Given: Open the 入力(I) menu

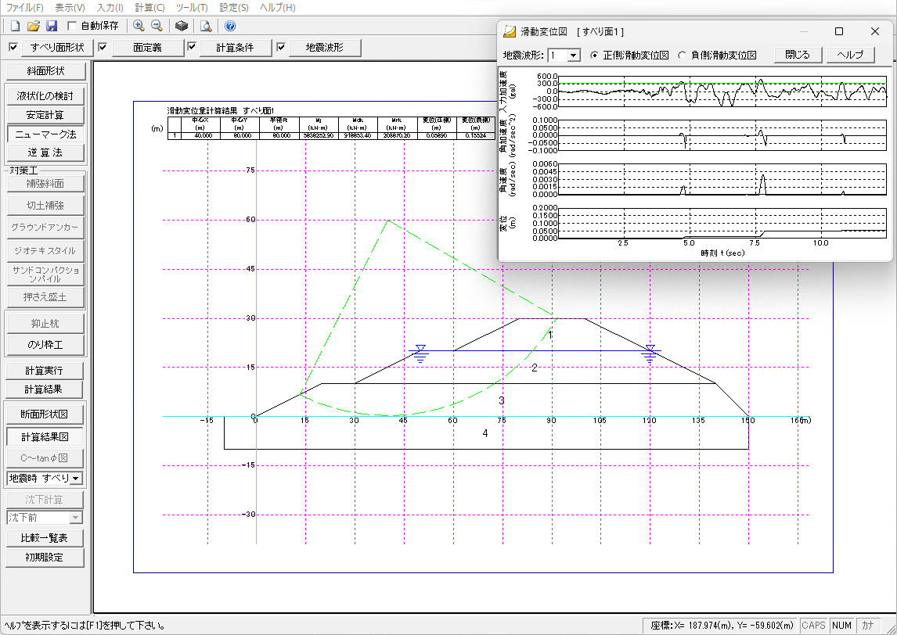Looking at the screenshot, I should 110,8.
